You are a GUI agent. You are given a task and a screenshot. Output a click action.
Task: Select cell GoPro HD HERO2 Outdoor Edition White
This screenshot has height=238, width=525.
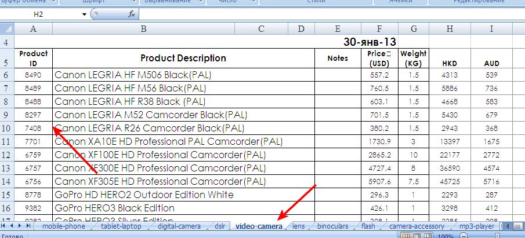point(183,195)
